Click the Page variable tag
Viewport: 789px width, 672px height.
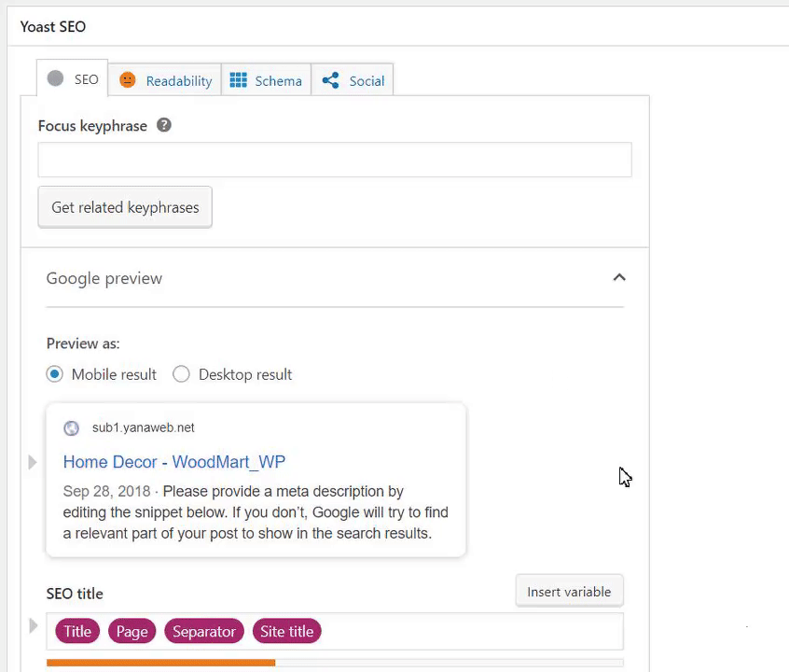[131, 631]
